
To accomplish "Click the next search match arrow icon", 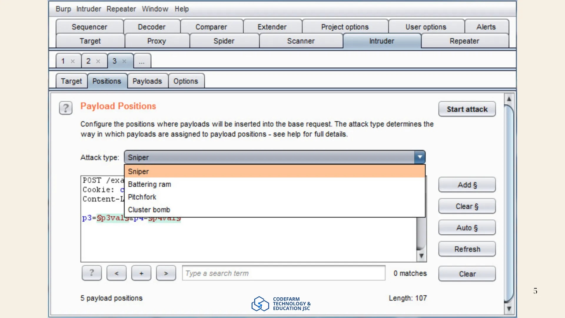I will coord(166,273).
